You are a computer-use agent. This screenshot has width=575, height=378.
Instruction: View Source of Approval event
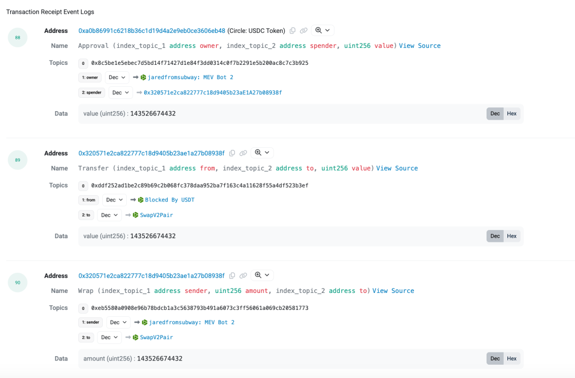(x=420, y=46)
